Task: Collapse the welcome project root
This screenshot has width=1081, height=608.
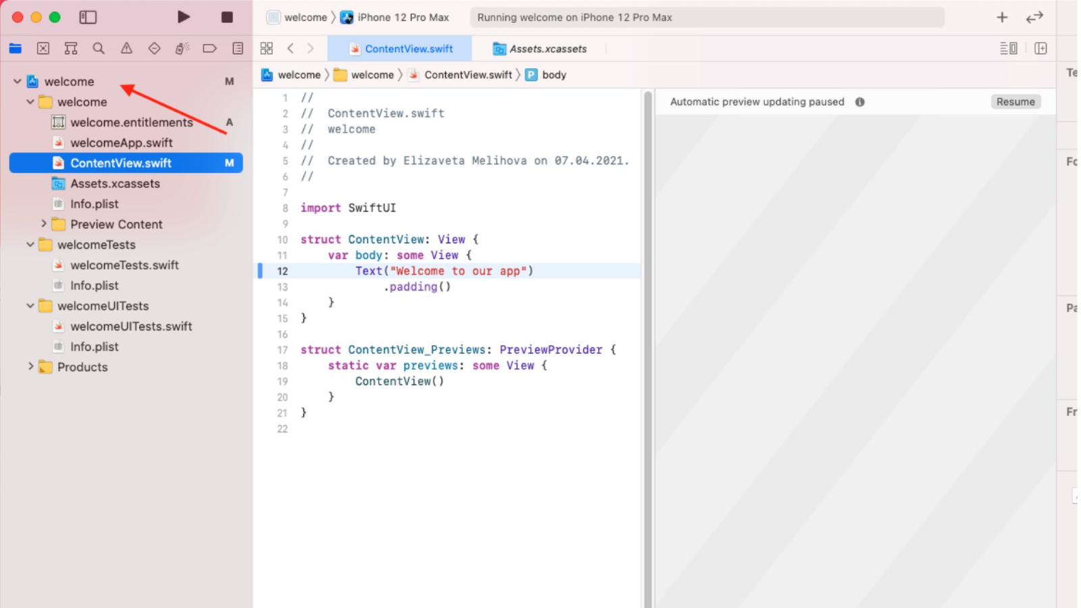Action: [x=17, y=82]
